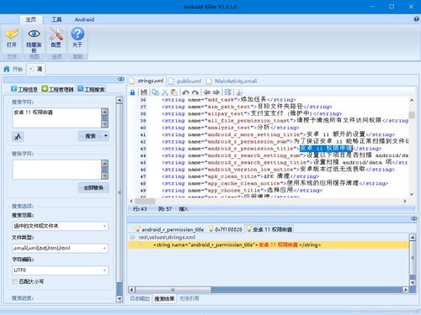
Task: Click the home icon on 开始 tab
Action: click(x=7, y=69)
